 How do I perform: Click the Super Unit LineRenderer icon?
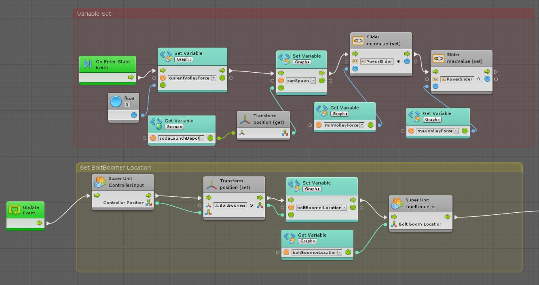pos(397,203)
